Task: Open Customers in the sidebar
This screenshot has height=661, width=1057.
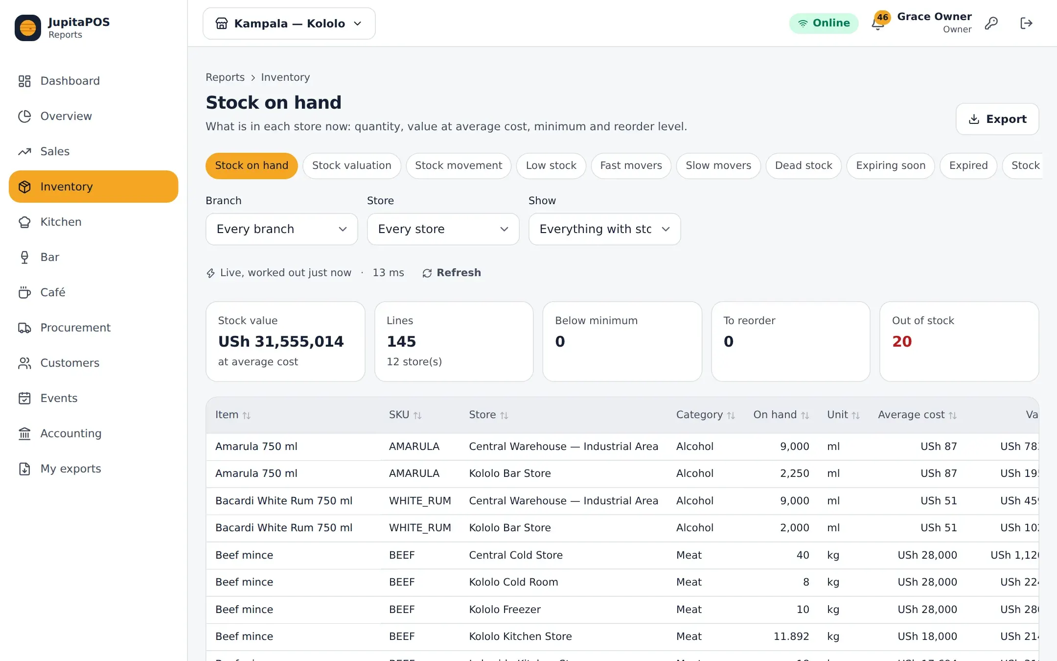Action: tap(93, 363)
